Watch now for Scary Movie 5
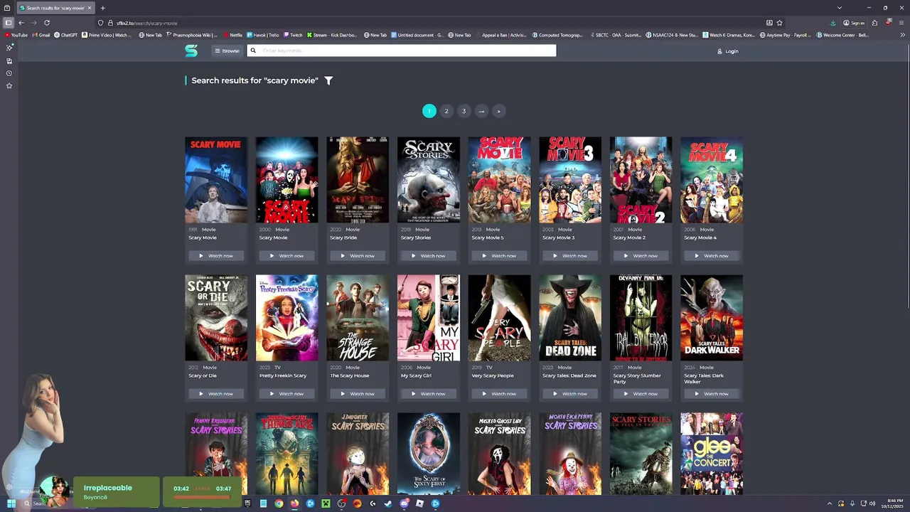 click(x=499, y=255)
